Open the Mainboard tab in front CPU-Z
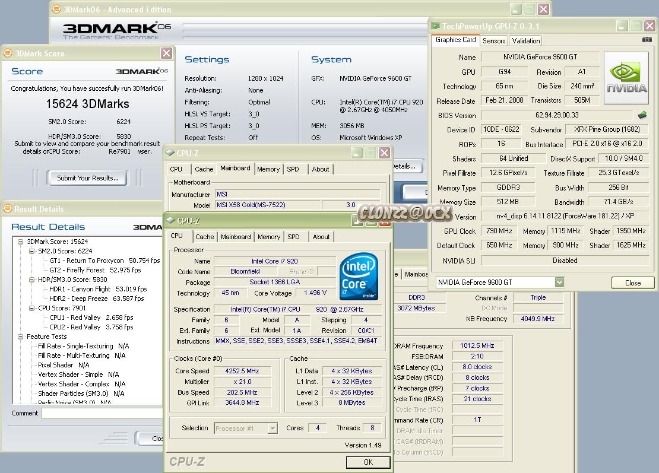659x473 pixels. coord(236,237)
